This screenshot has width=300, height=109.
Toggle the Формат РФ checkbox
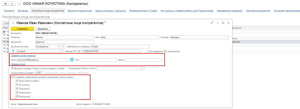tap(79, 51)
